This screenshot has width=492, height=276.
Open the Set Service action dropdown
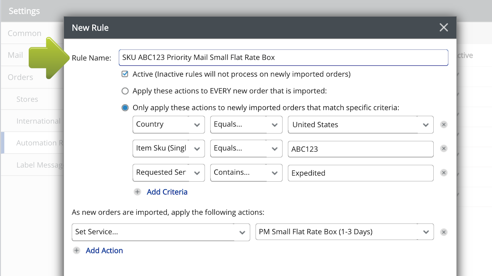pos(161,232)
